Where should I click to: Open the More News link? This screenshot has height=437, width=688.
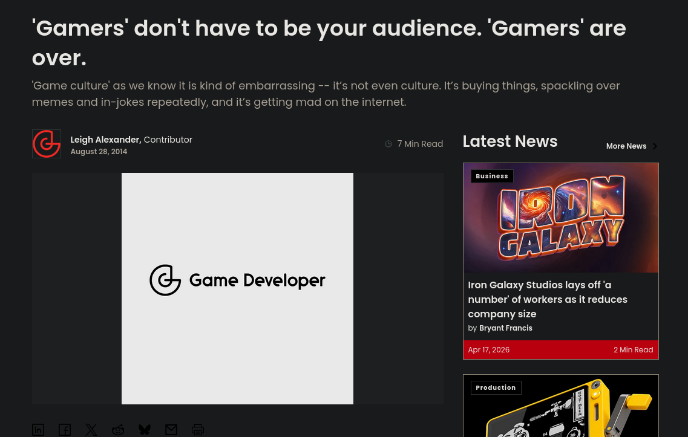(626, 146)
